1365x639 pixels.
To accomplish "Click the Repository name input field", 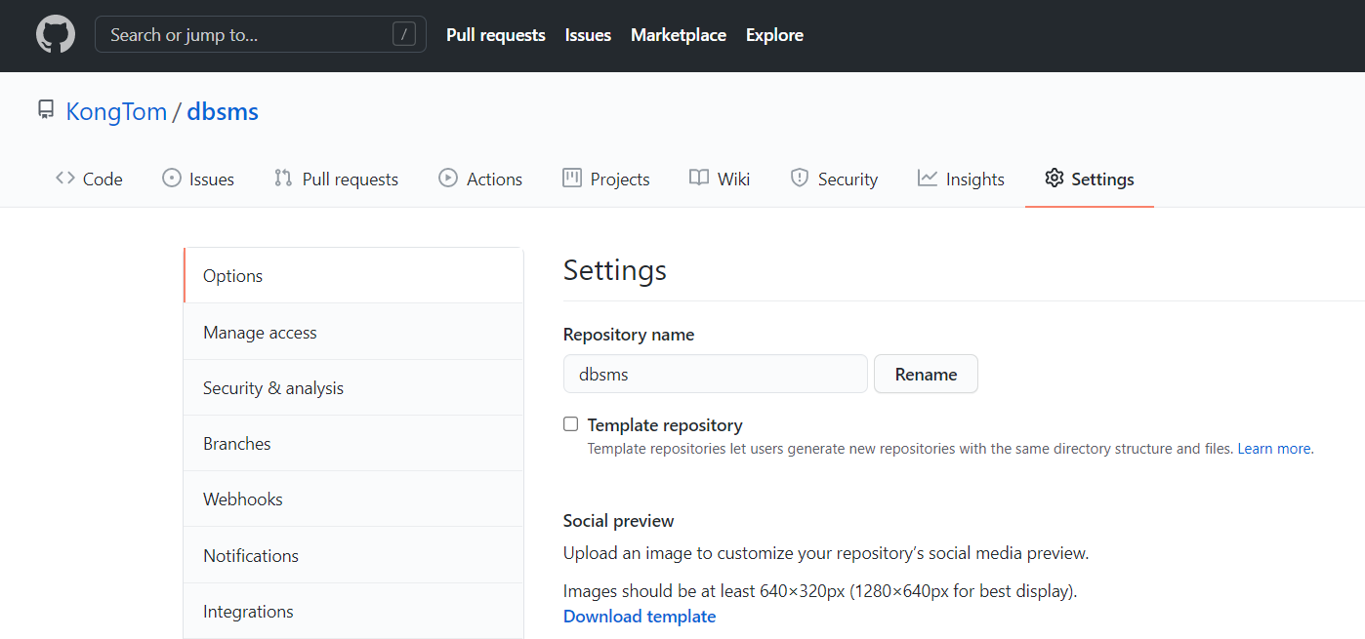I will [716, 374].
